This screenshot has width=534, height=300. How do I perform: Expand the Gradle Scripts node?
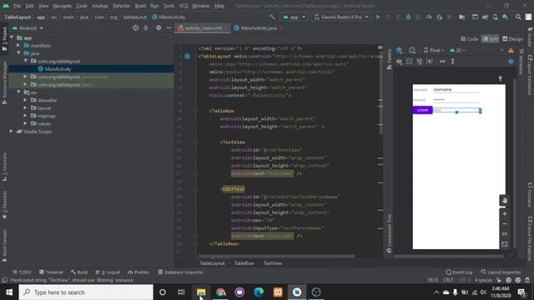[11, 132]
